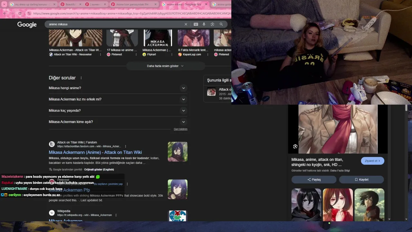This screenshot has height=232, width=412.
Task: Switch to 'anime golde' tab
Action: pyautogui.click(x=221, y=5)
